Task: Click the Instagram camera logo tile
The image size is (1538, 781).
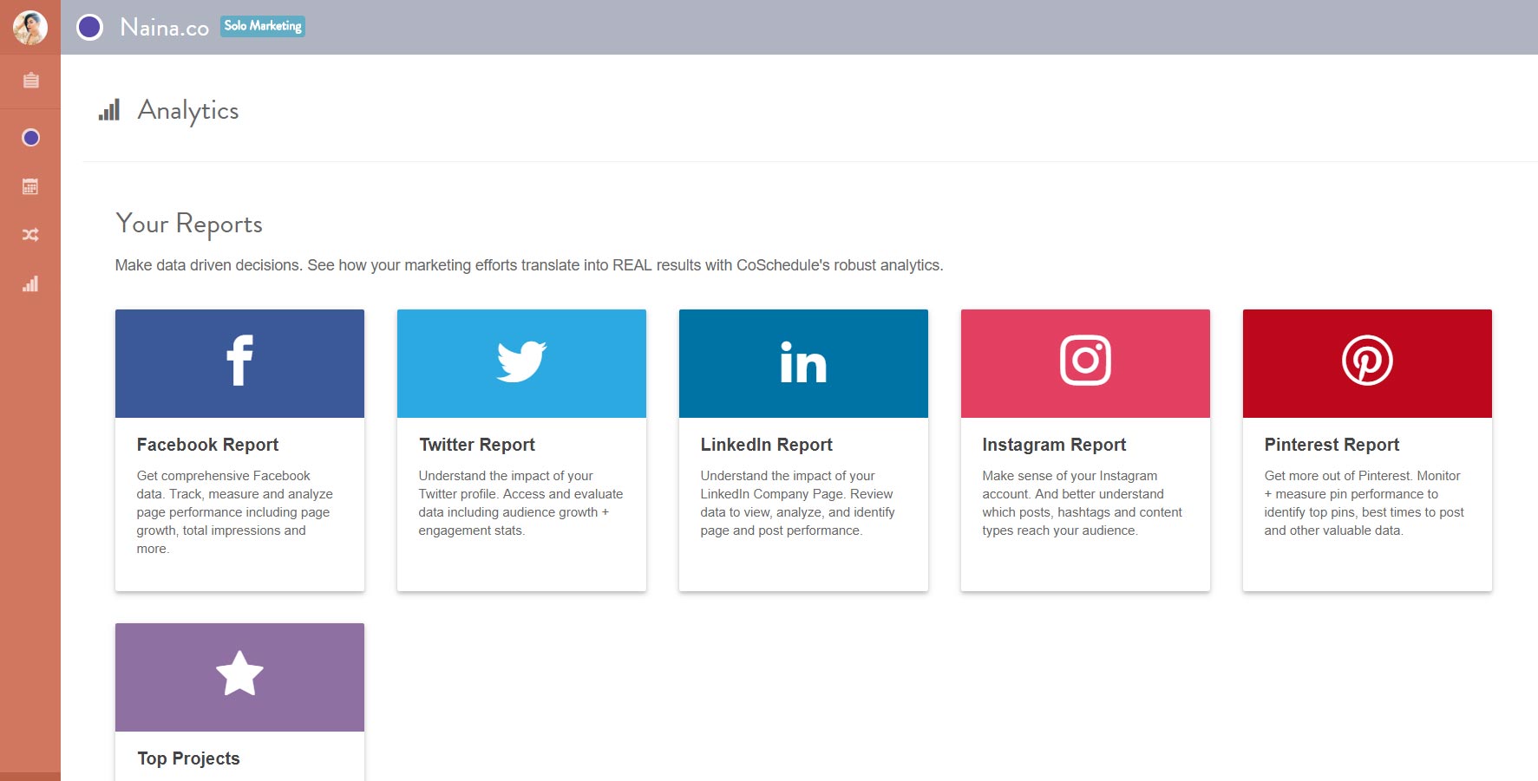Action: coord(1085,363)
